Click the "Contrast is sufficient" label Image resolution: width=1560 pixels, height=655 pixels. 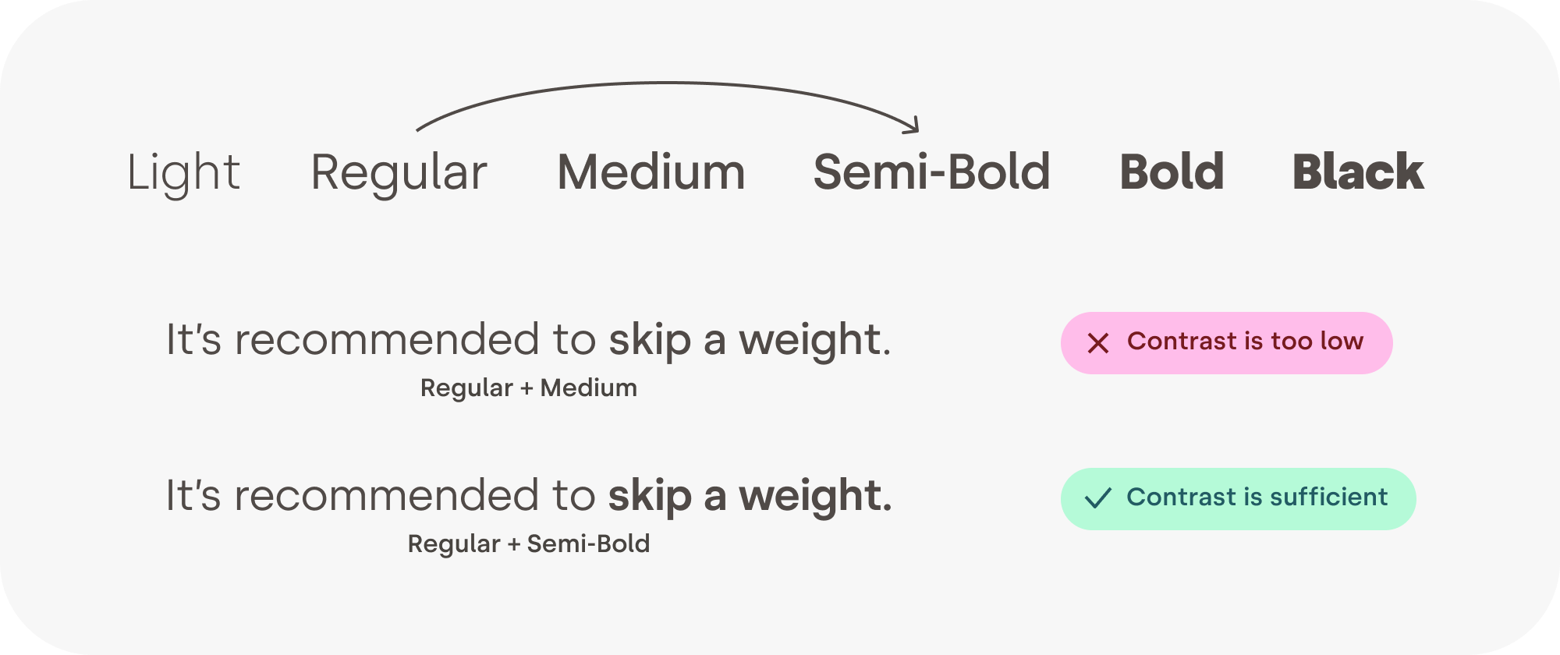pyautogui.click(x=1257, y=497)
